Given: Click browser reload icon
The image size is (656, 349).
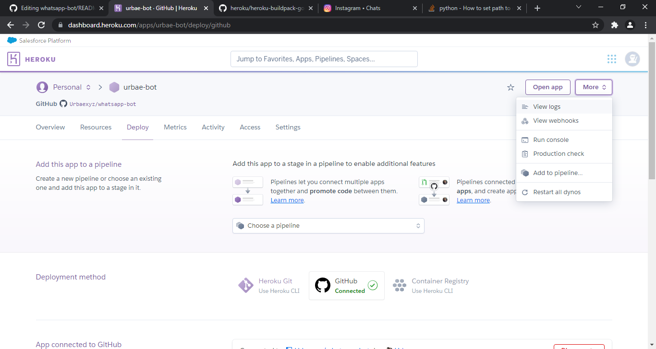Looking at the screenshot, I should click(42, 25).
